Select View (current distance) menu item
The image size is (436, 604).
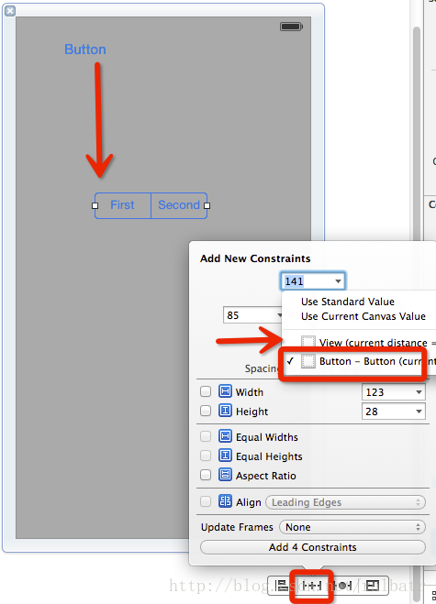tap(359, 342)
